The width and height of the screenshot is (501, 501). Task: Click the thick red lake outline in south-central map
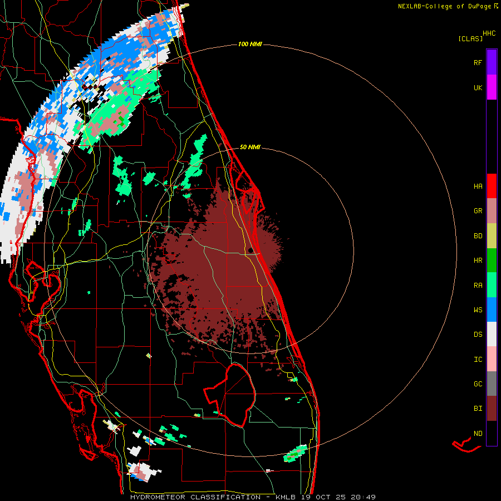point(230,396)
